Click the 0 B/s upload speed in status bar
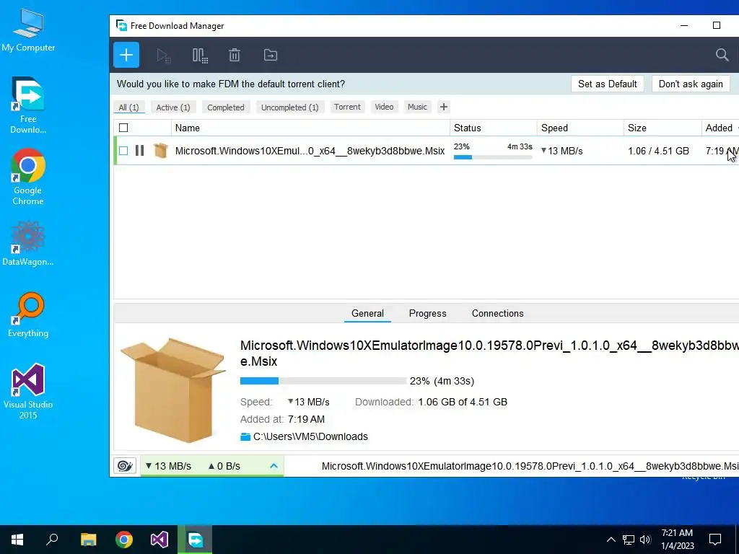 pyautogui.click(x=224, y=466)
